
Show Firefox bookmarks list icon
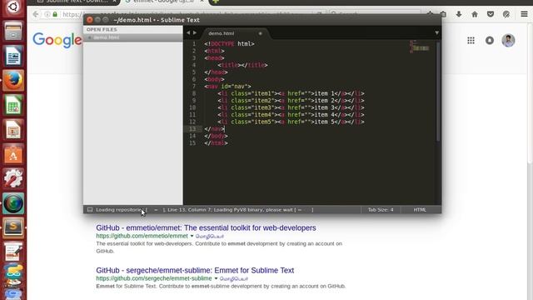443,14
